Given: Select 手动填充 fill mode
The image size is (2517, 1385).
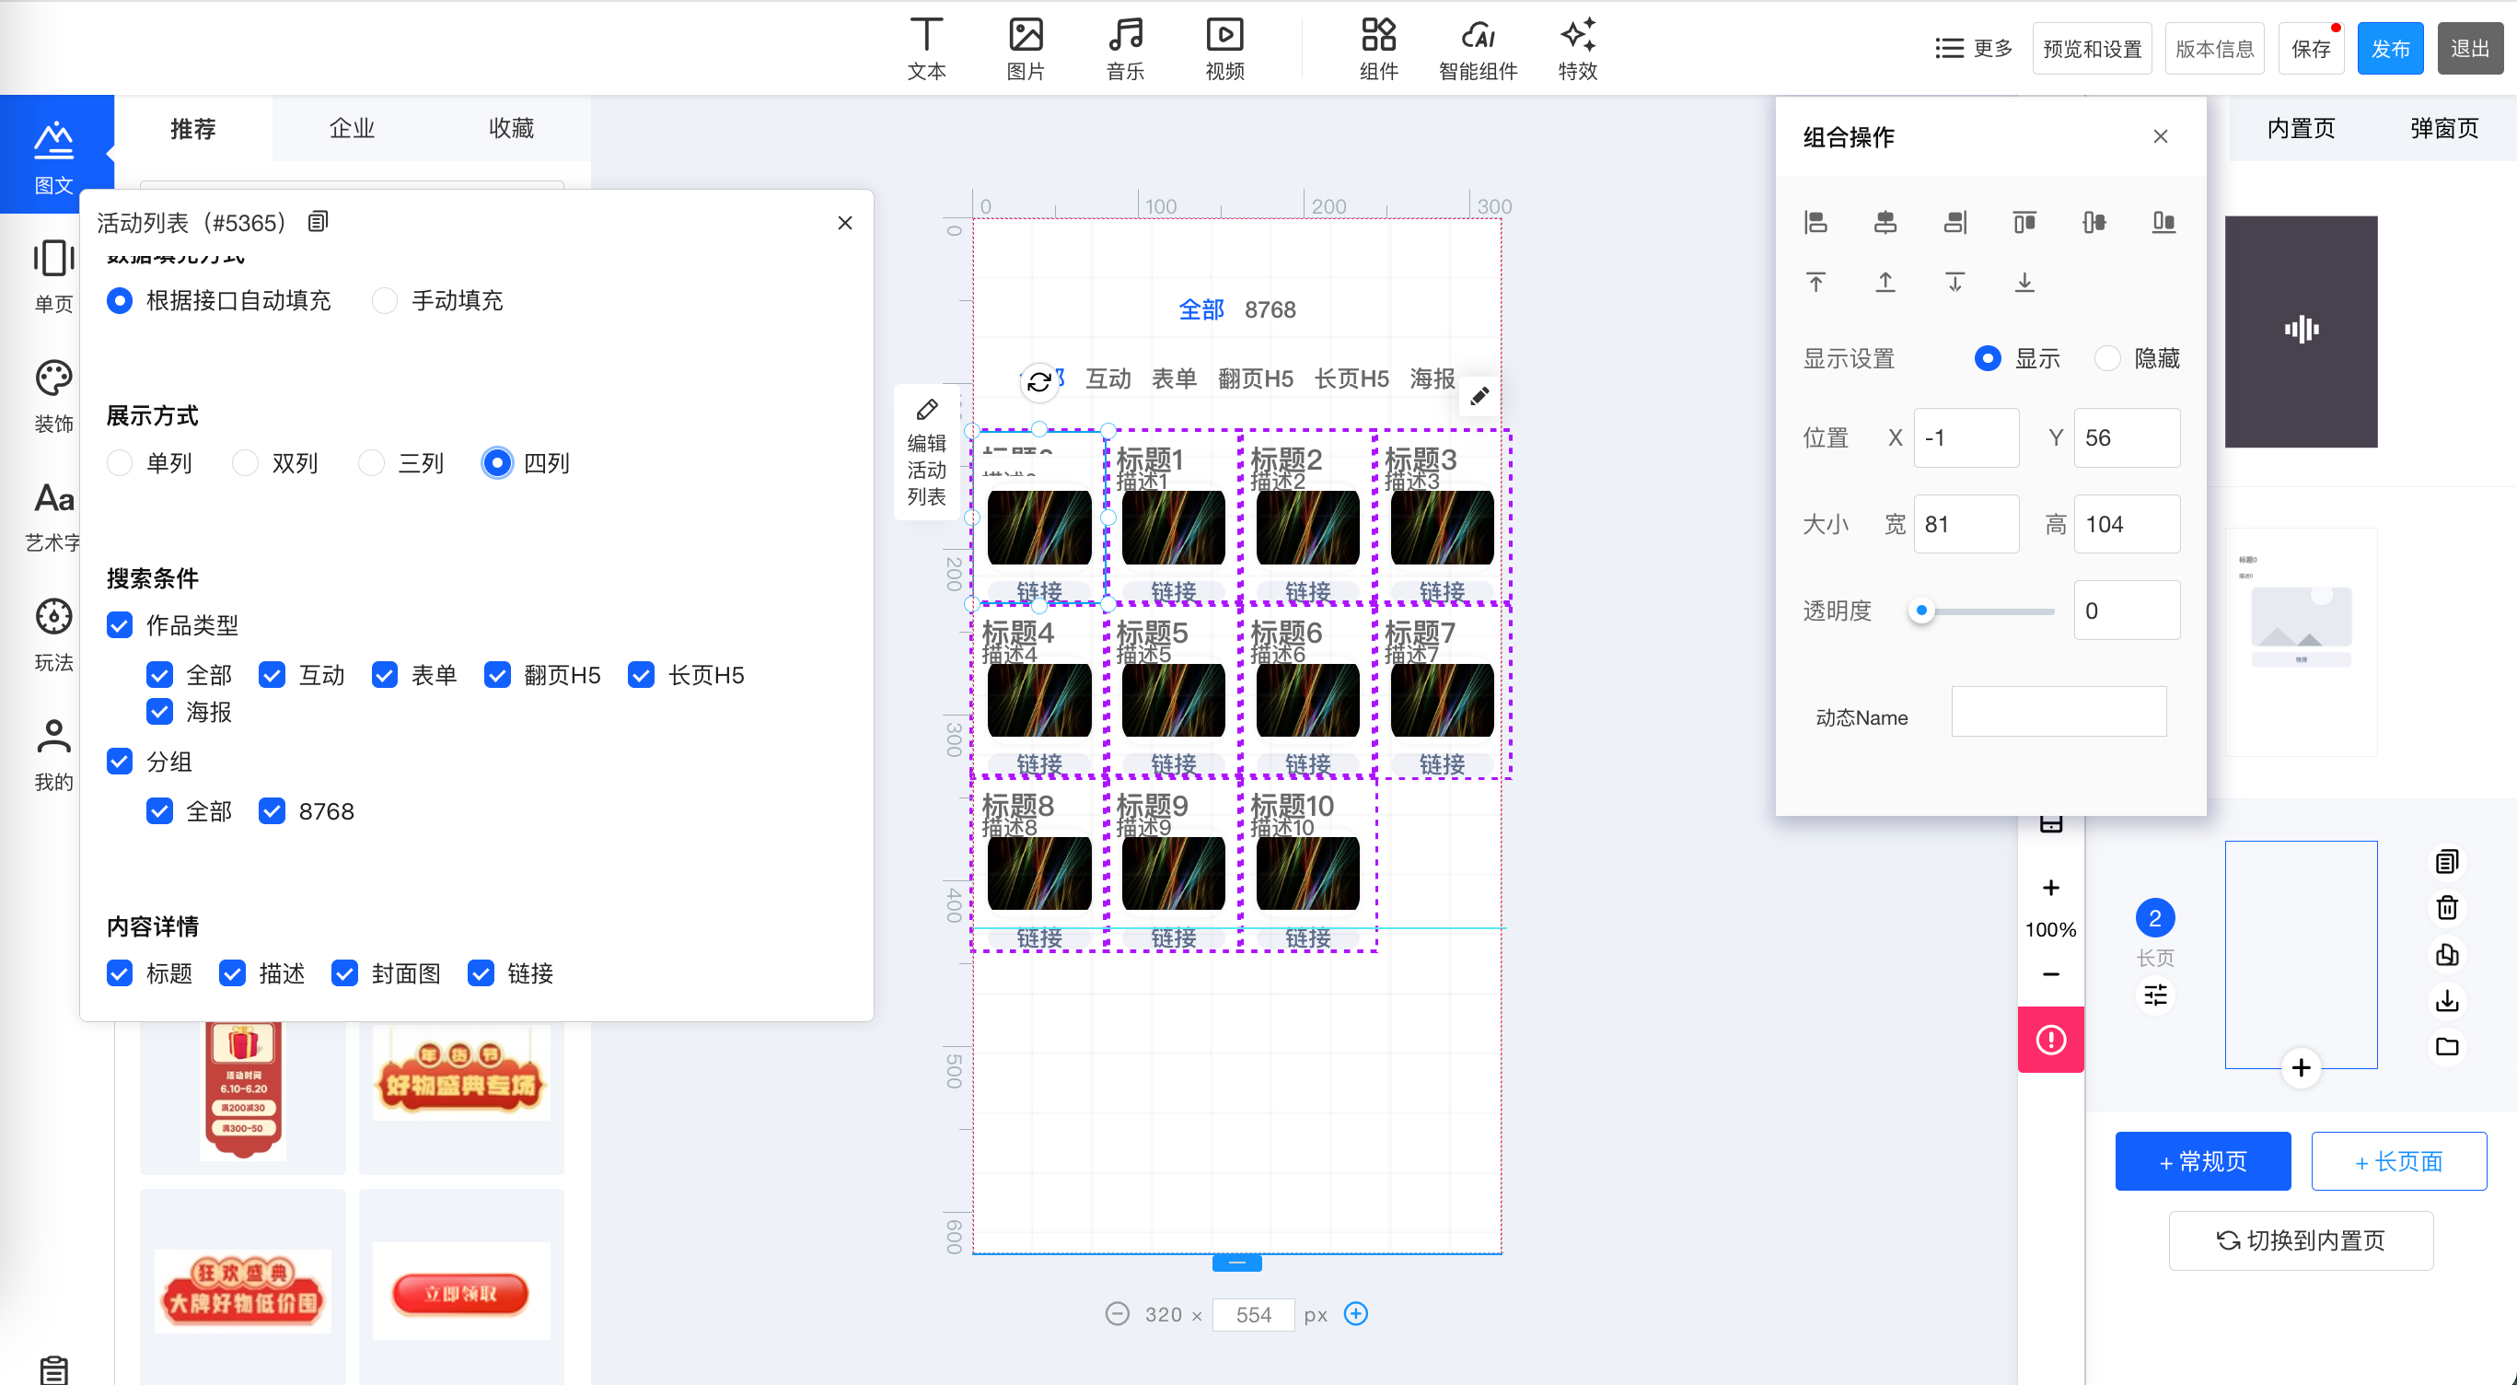Looking at the screenshot, I should point(385,300).
